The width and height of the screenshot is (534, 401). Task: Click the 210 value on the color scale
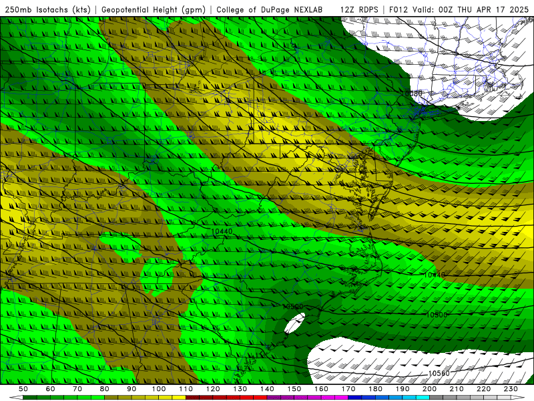457,389
